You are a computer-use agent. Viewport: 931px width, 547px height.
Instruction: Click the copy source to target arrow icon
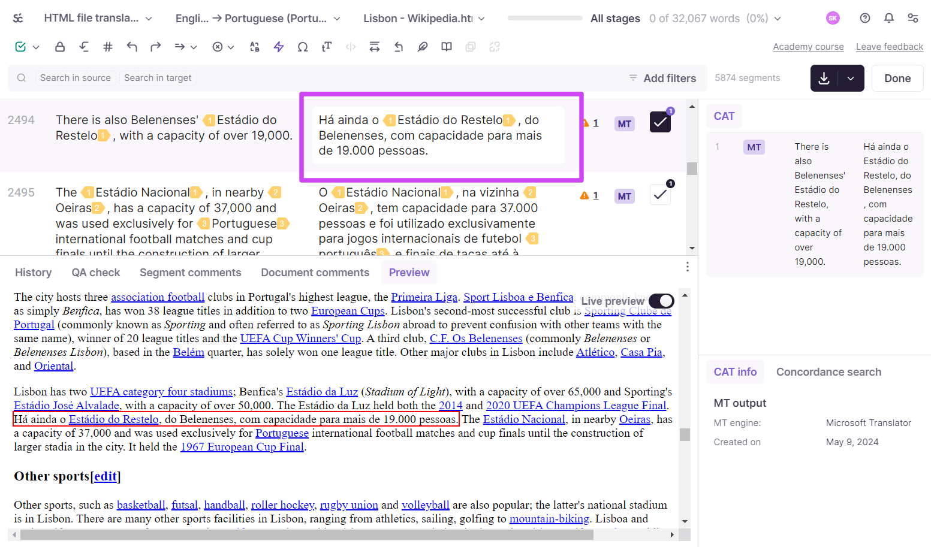pos(180,47)
